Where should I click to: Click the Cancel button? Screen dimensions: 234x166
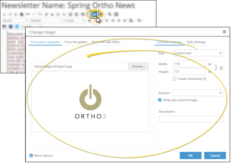click(215, 155)
